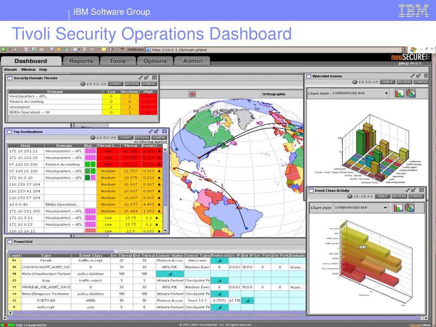Screen dimensions: 436x327
Task: Click the browser Mail icon
Action: click(75, 49)
